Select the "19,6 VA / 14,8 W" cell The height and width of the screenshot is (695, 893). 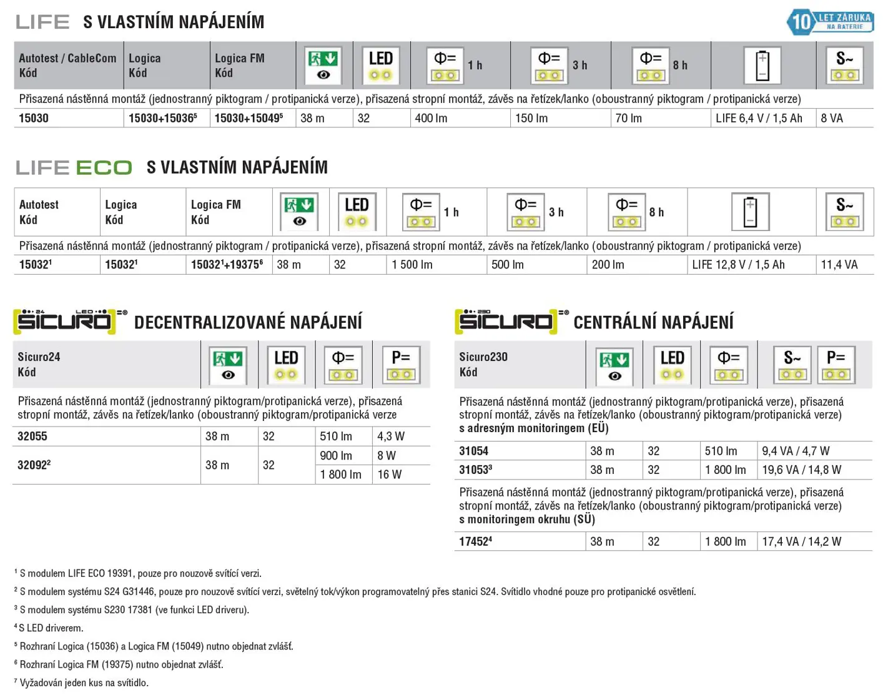click(x=815, y=470)
